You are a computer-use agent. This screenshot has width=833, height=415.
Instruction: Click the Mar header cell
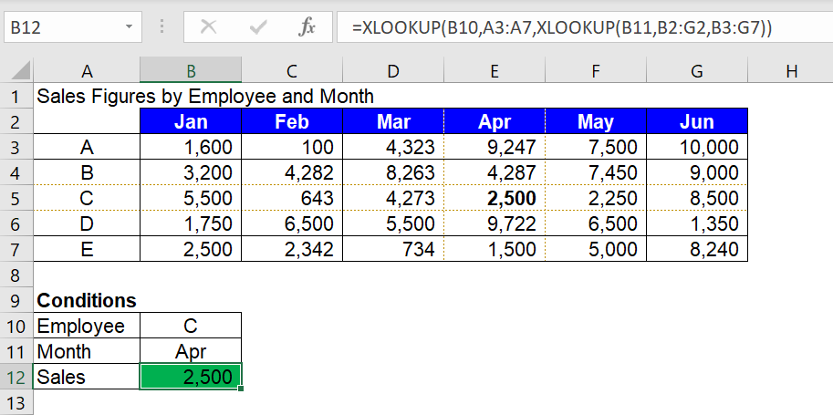click(393, 121)
